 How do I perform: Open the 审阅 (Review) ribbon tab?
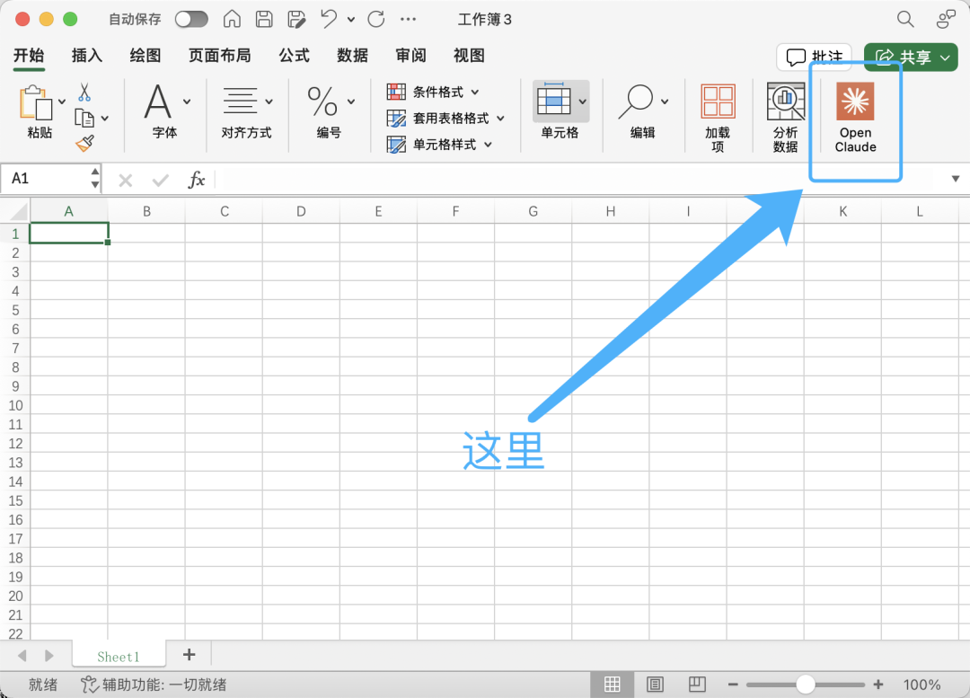tap(410, 56)
